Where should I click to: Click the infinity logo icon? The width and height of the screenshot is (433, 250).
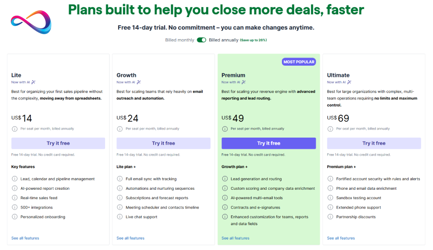tap(31, 22)
